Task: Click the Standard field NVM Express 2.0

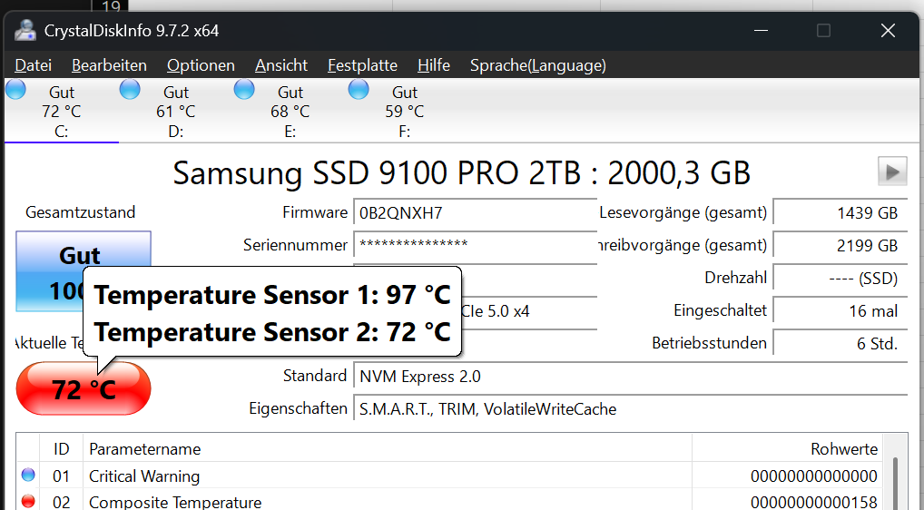Action: pos(631,377)
